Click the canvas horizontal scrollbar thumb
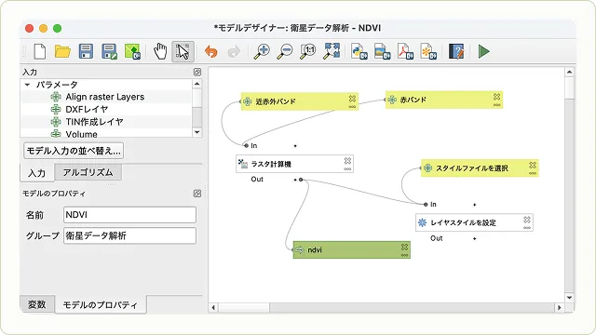This screenshot has height=335, width=596. click(244, 307)
